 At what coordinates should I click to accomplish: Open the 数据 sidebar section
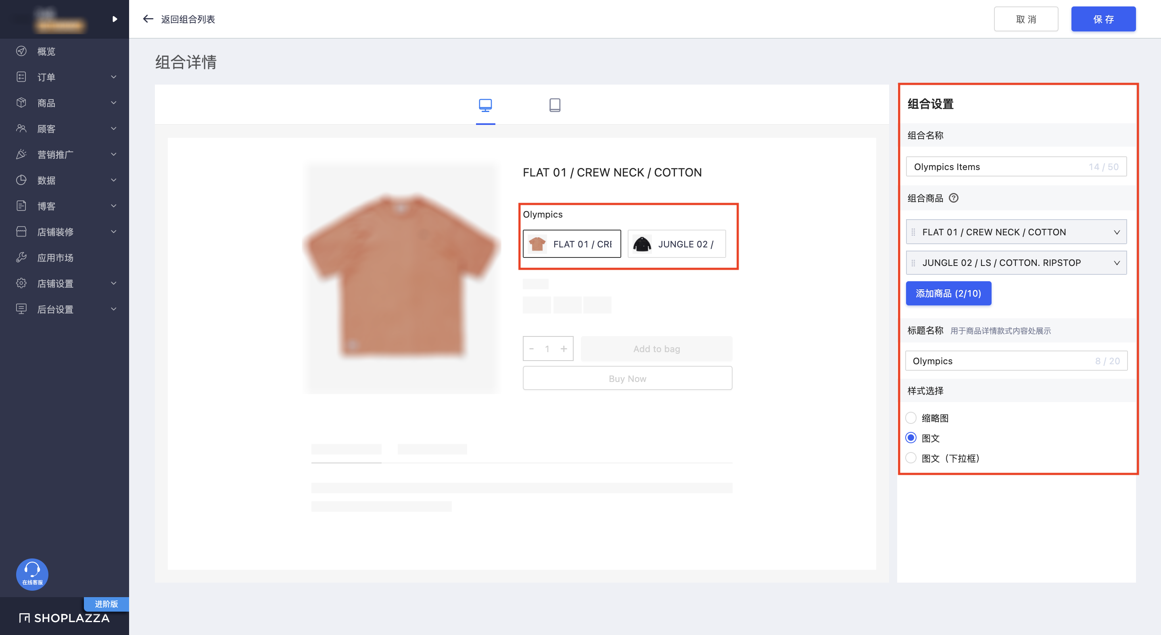point(64,180)
